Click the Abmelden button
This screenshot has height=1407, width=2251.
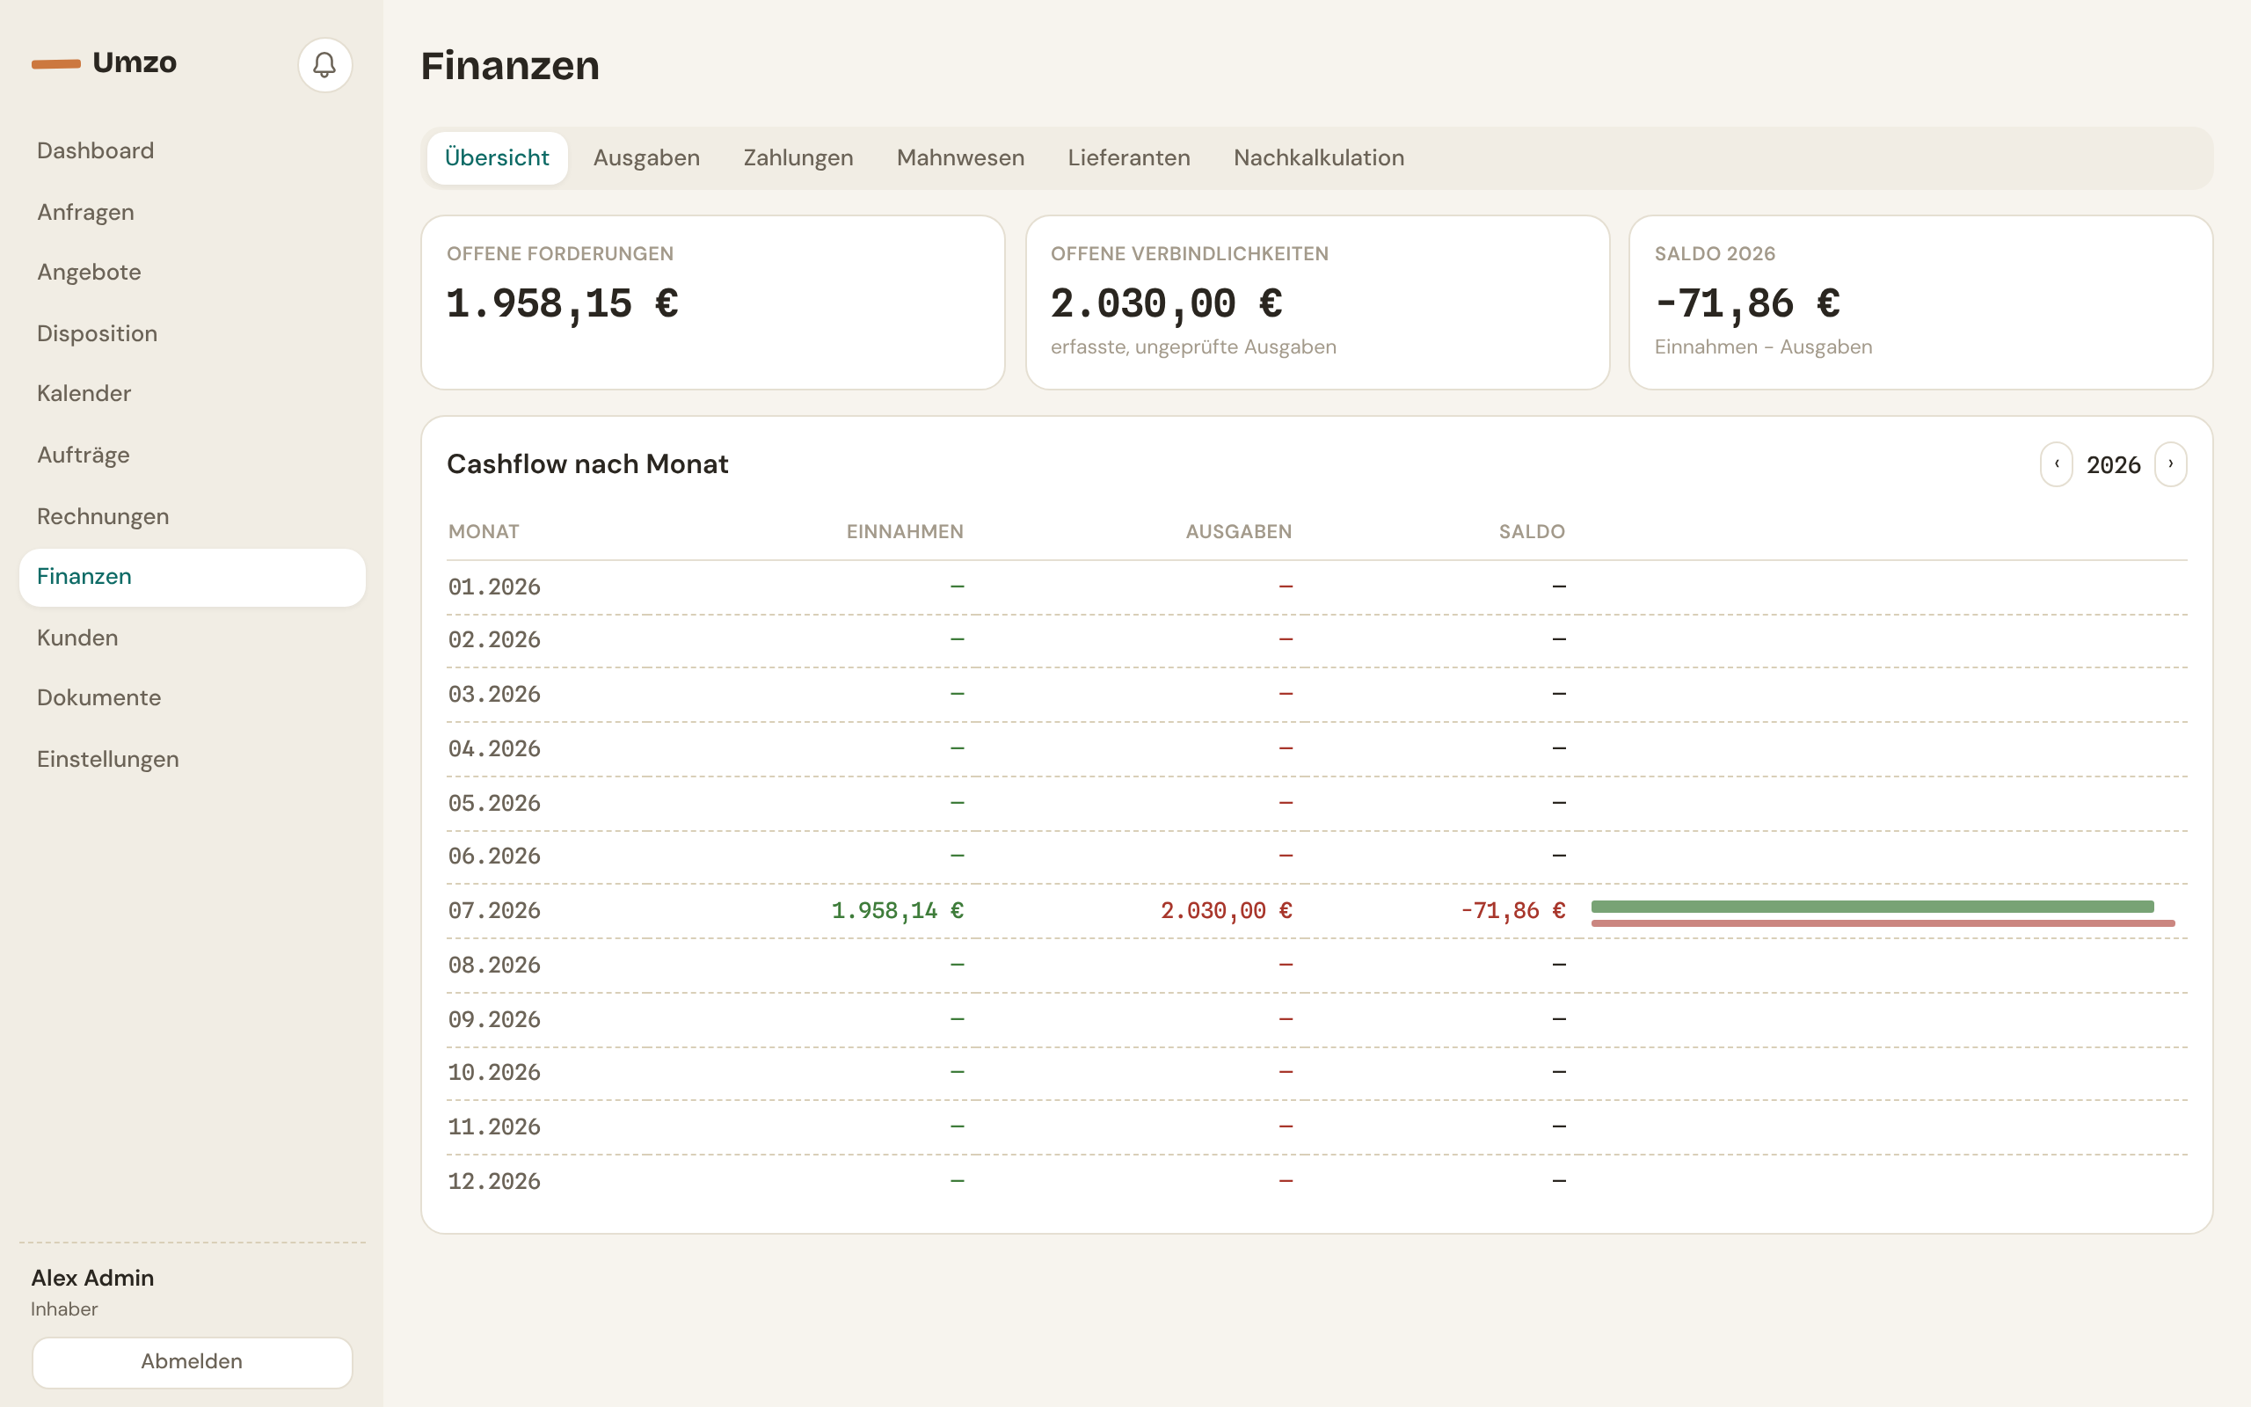coord(193,1362)
